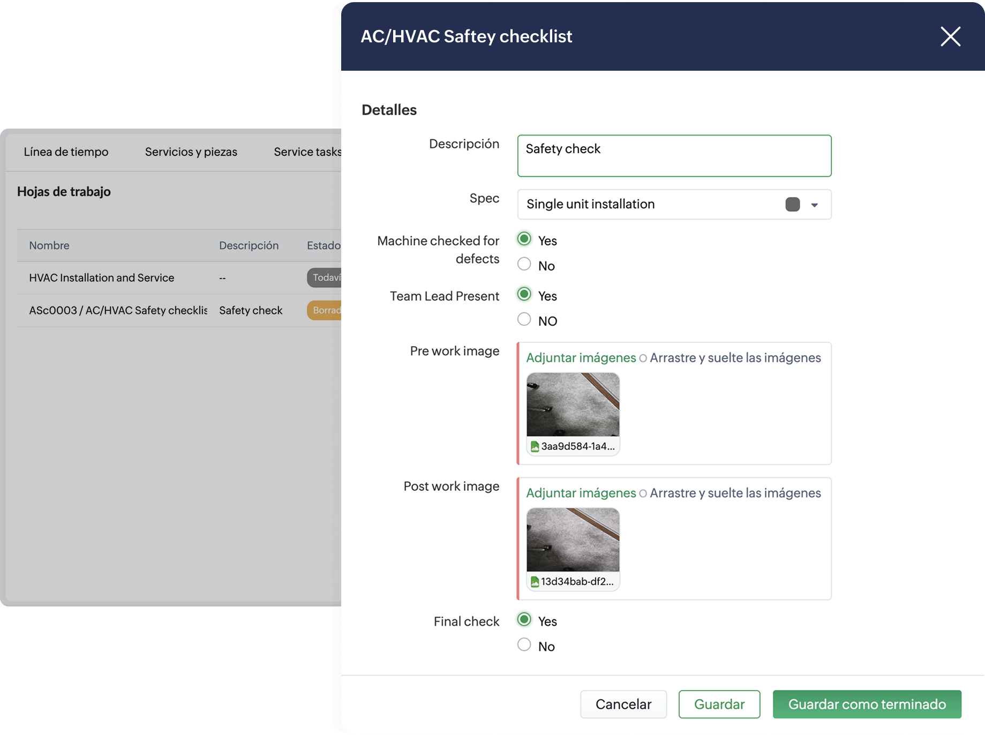
Task: Click the Cancelar button
Action: click(x=623, y=704)
